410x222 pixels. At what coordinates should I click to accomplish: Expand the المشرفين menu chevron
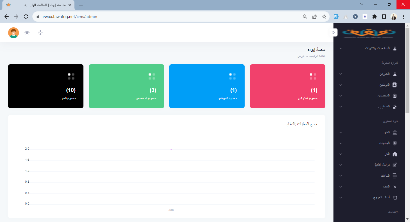340,74
